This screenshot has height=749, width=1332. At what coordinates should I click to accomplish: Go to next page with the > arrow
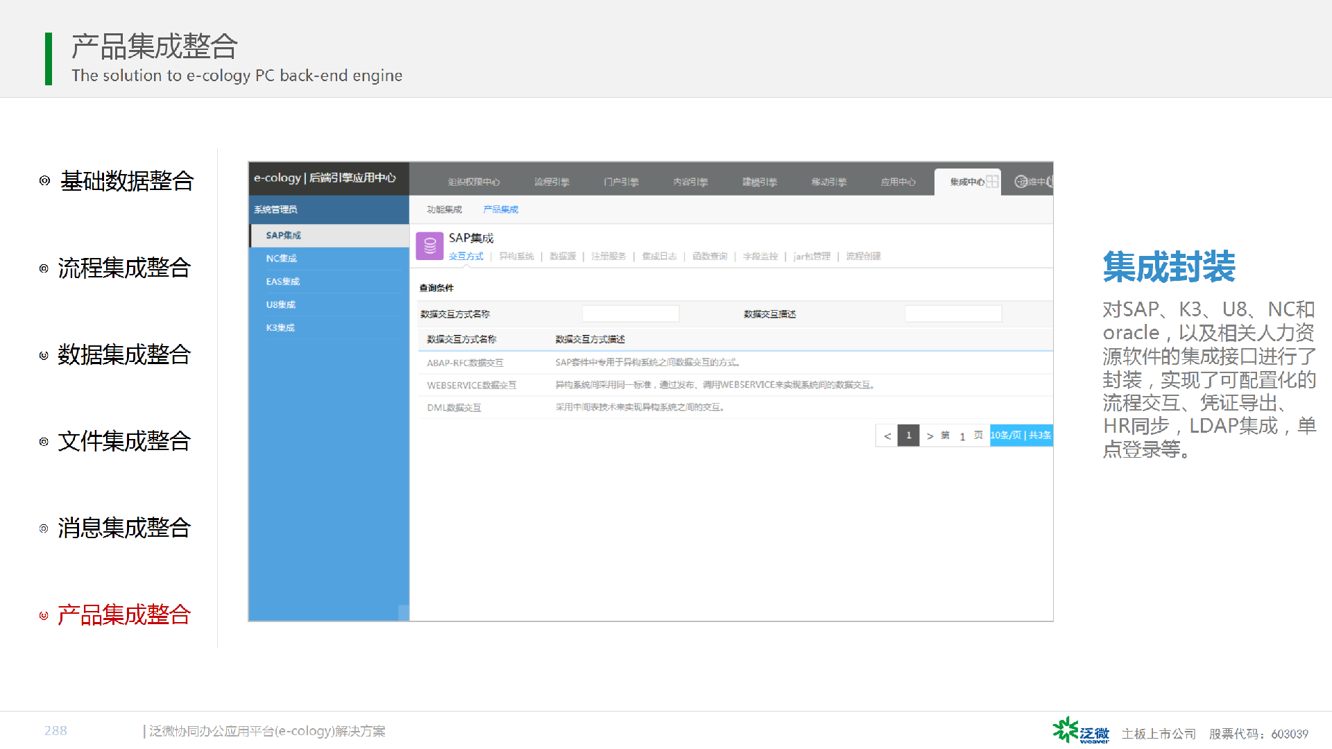point(930,436)
